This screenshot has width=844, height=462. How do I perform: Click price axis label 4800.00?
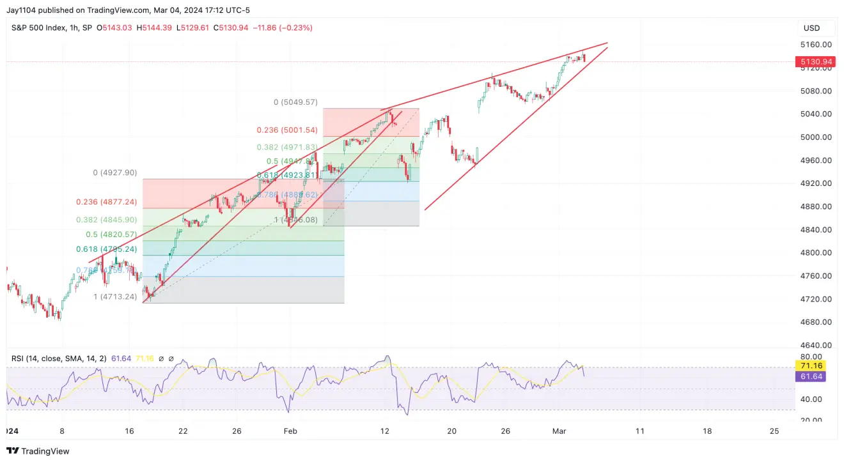tap(816, 252)
